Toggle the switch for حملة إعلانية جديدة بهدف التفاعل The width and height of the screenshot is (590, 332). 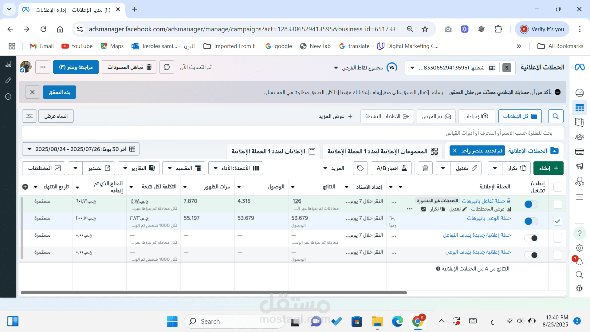coord(531,238)
